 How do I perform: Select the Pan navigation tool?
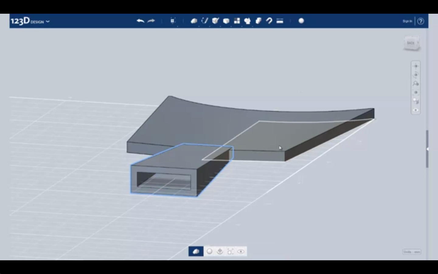416,66
